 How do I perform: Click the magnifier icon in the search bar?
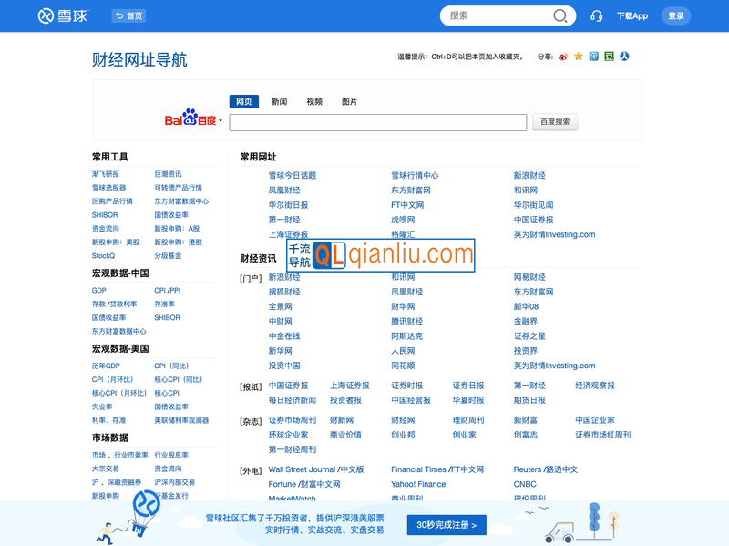click(x=560, y=15)
